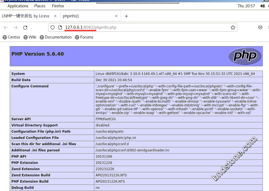Open the shield tracking protection icon
Viewport: 269px width, 191px height.
pyautogui.click(x=53, y=27)
